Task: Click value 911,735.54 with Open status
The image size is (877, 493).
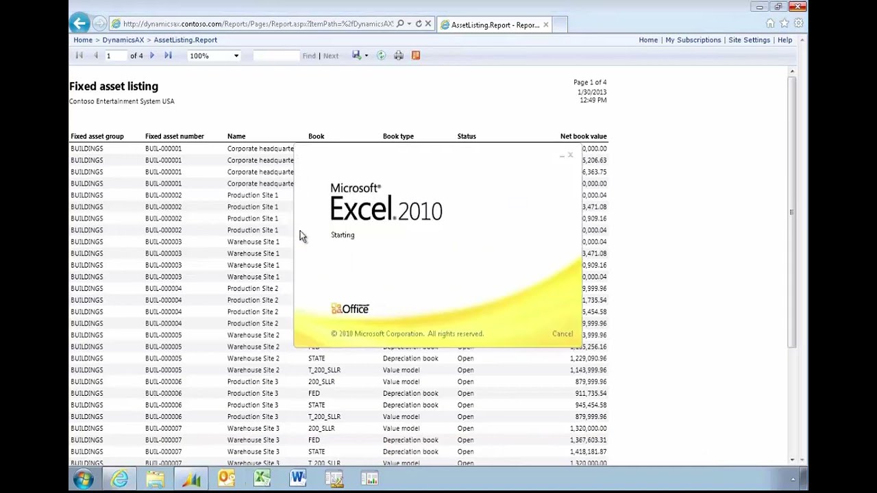Action: coord(591,393)
